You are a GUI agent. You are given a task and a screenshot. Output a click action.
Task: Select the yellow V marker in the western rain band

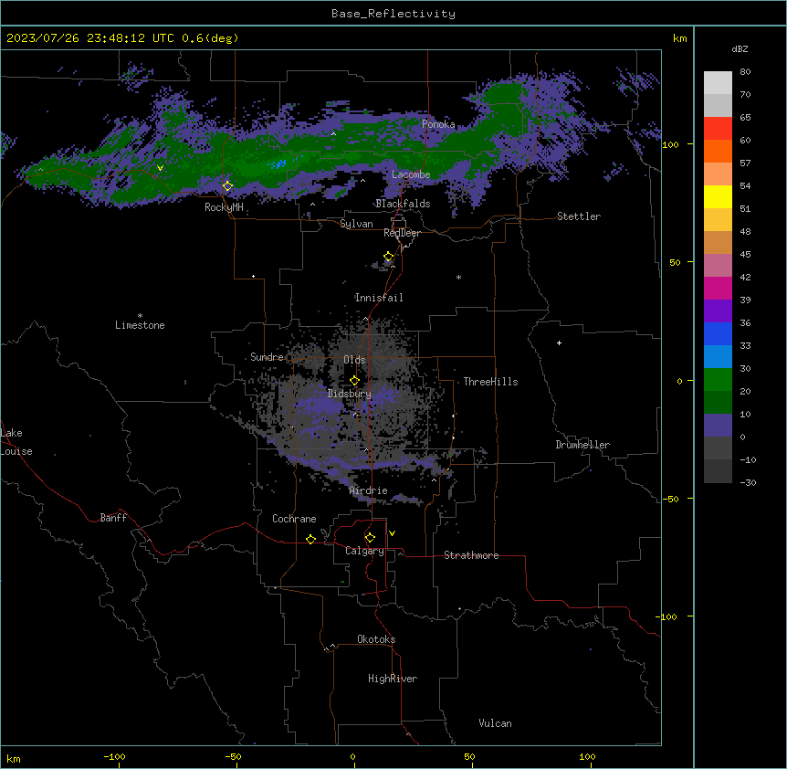[x=160, y=168]
